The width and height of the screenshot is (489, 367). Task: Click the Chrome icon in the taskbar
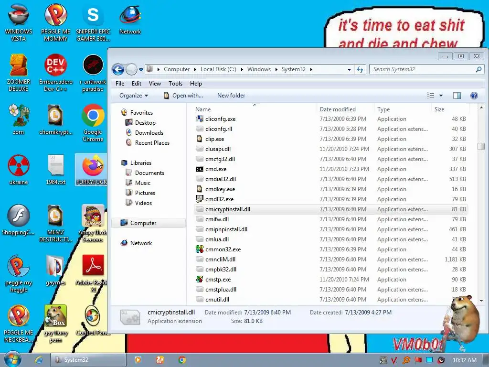tap(182, 360)
